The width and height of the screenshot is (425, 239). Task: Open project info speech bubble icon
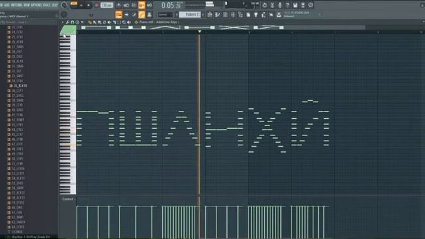(x=311, y=5)
